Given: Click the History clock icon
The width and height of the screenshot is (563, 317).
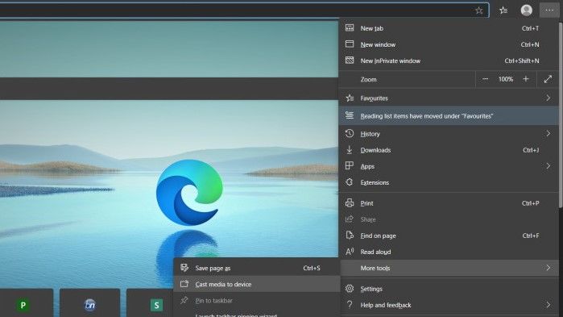Looking at the screenshot, I should (x=350, y=133).
